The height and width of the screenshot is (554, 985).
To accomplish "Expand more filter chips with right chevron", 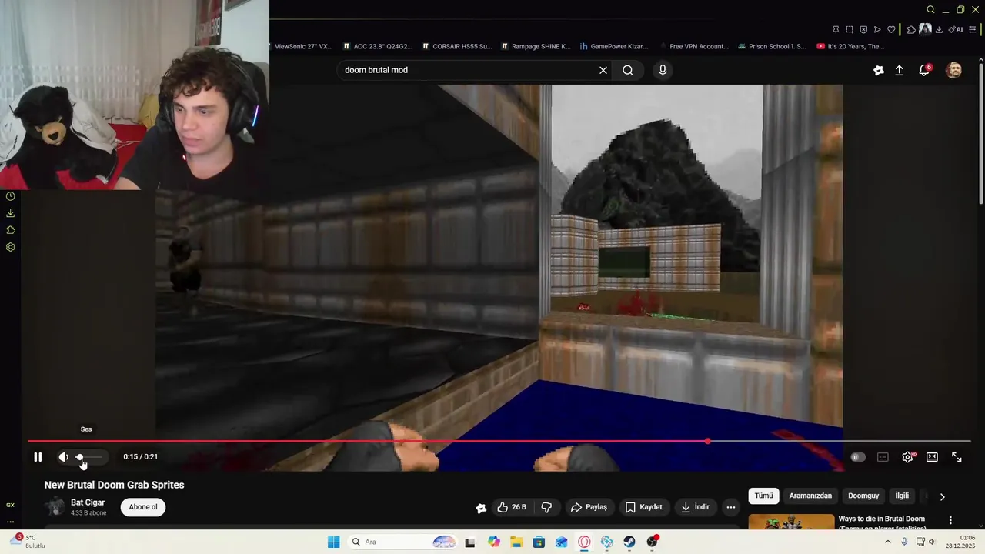I will coord(942,497).
